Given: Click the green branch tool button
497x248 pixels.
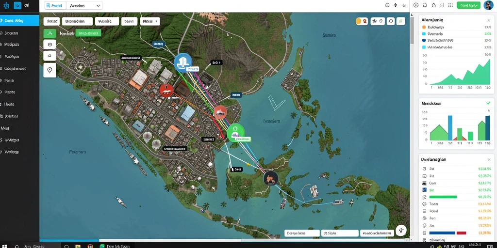Looking at the screenshot, I should pyautogui.click(x=50, y=33).
